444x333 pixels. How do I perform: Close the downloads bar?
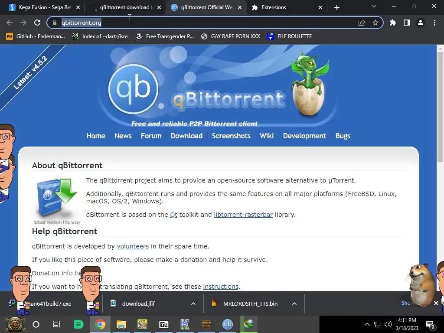[x=436, y=303]
